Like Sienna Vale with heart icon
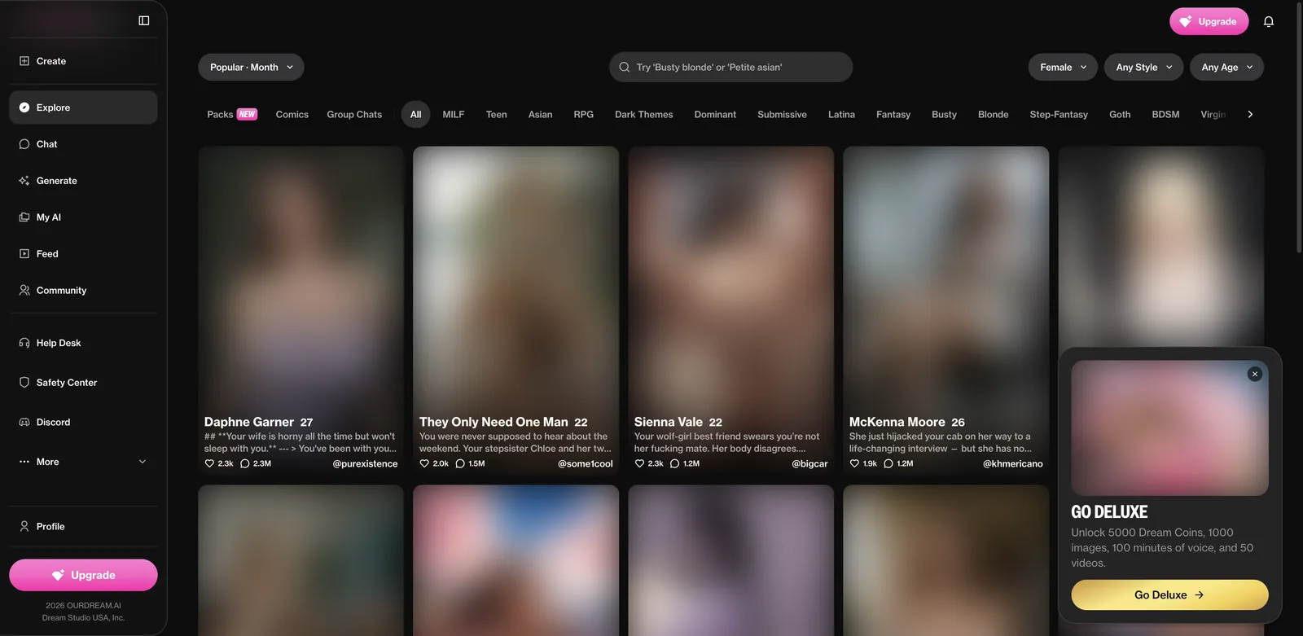The image size is (1303, 636). (x=639, y=463)
